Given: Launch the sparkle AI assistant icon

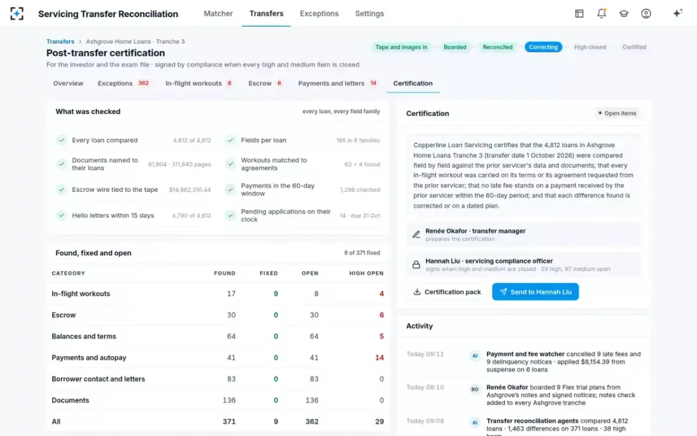Looking at the screenshot, I should point(677,13).
